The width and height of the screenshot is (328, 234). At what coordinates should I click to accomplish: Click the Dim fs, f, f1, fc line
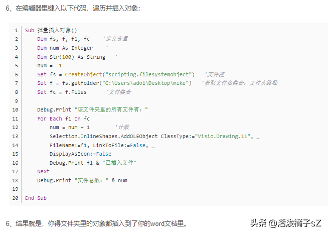click(x=63, y=39)
